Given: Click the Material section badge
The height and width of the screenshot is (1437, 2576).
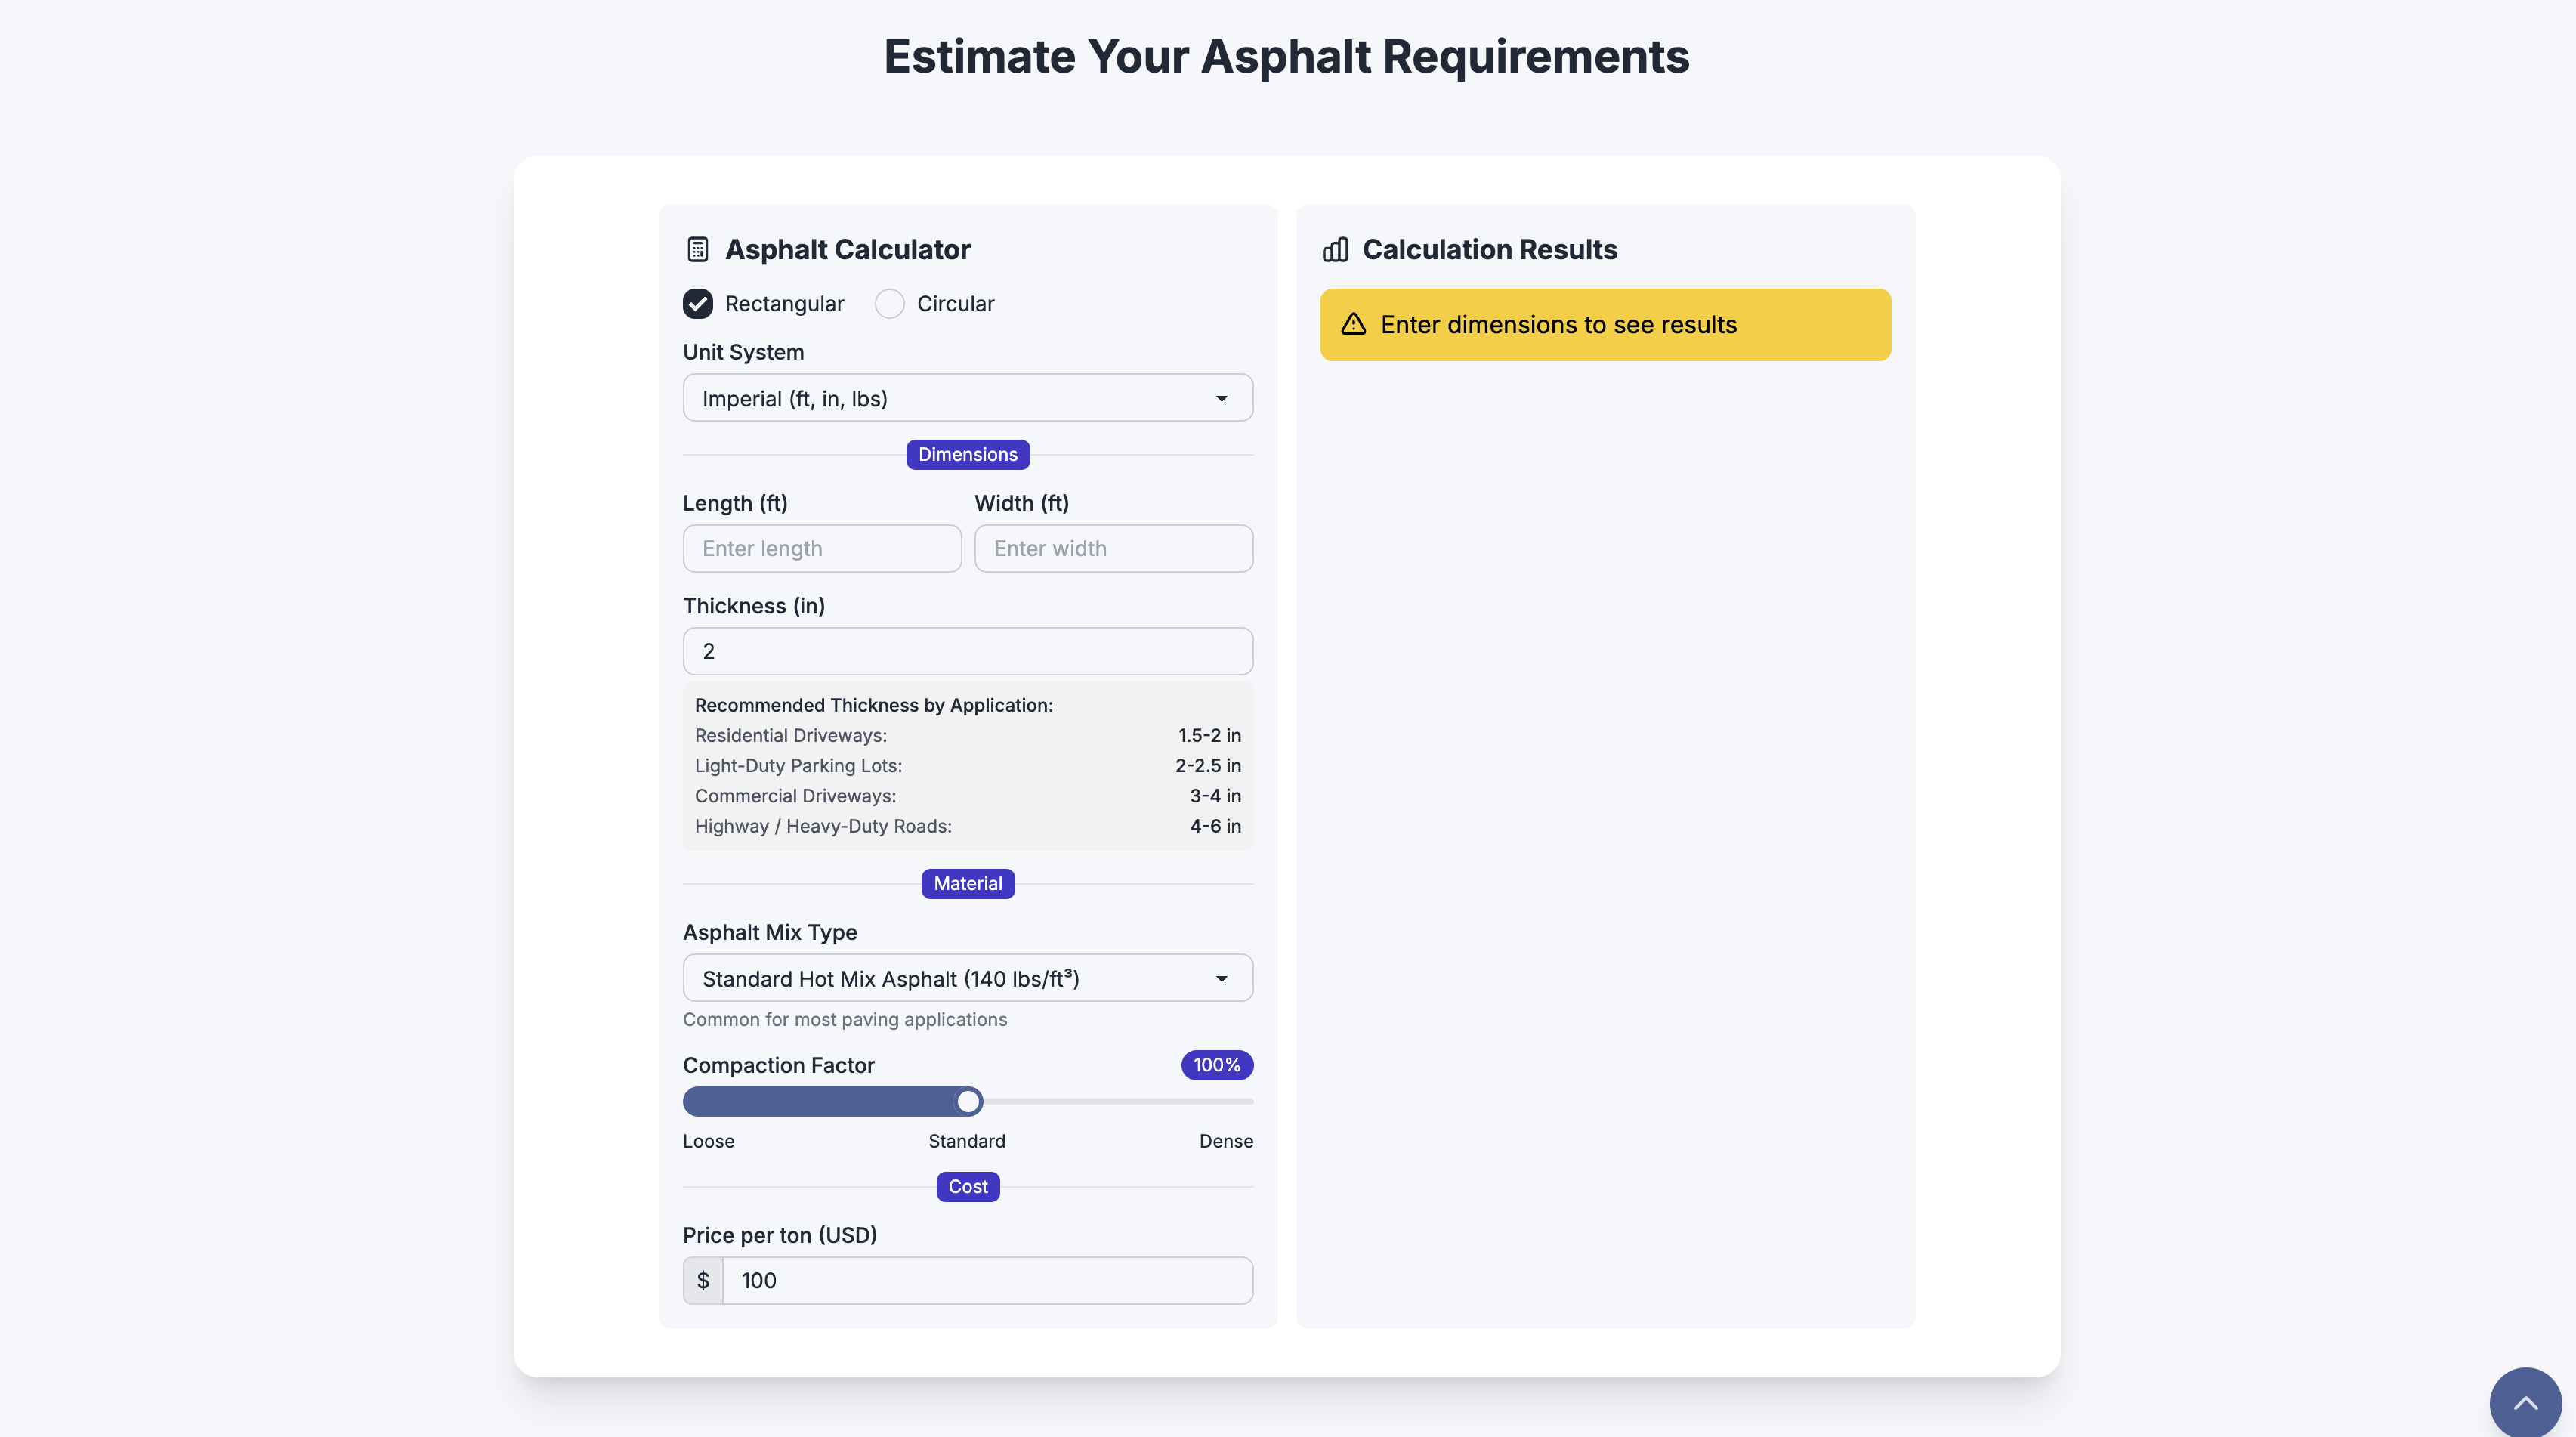Looking at the screenshot, I should (967, 883).
